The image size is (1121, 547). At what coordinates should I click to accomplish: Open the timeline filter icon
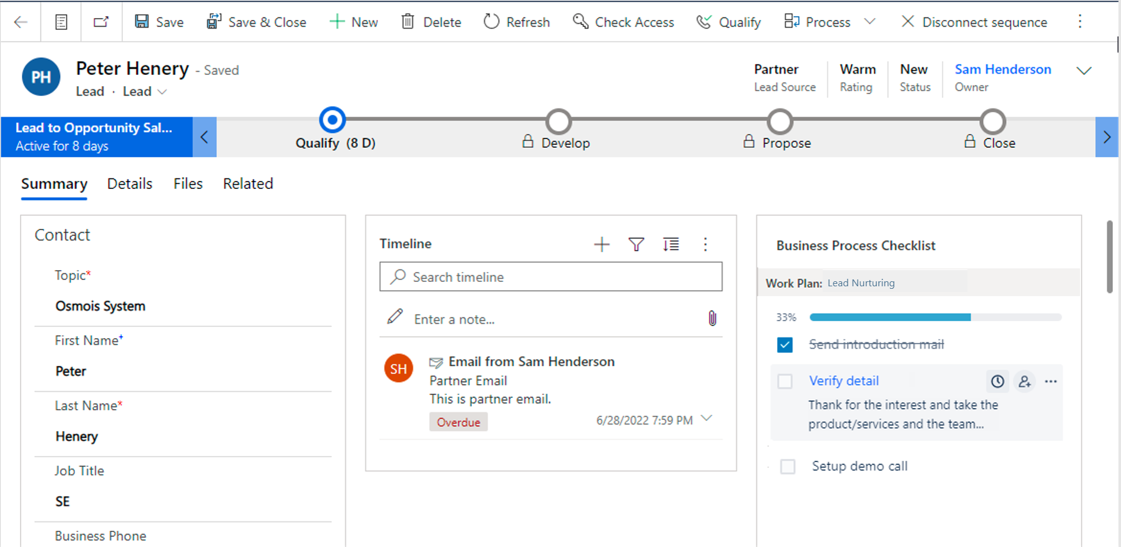click(636, 244)
